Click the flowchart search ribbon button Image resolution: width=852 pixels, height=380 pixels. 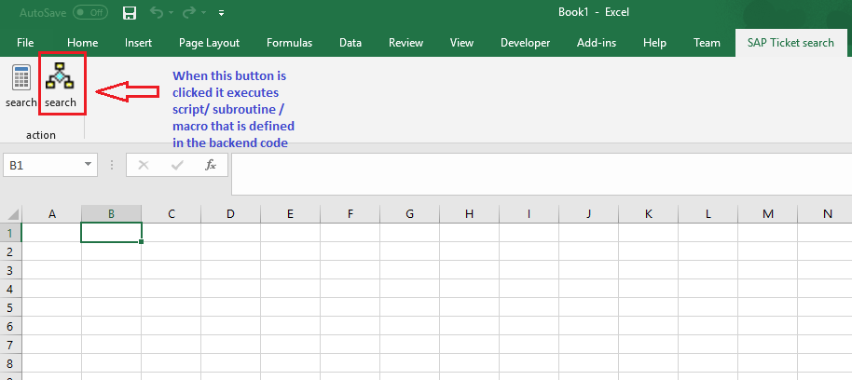click(61, 86)
